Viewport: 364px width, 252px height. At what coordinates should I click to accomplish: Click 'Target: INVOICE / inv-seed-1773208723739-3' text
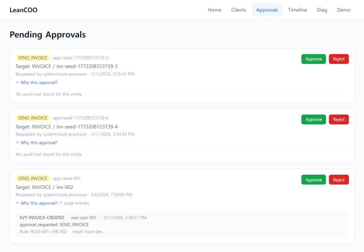point(66,66)
